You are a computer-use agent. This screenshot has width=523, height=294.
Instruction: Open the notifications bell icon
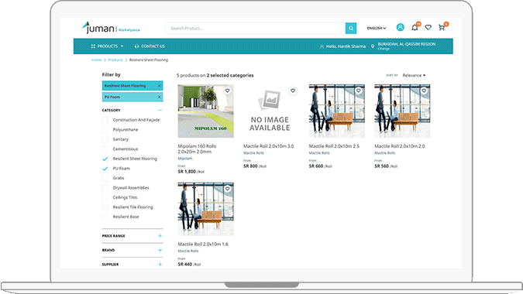[x=415, y=28]
